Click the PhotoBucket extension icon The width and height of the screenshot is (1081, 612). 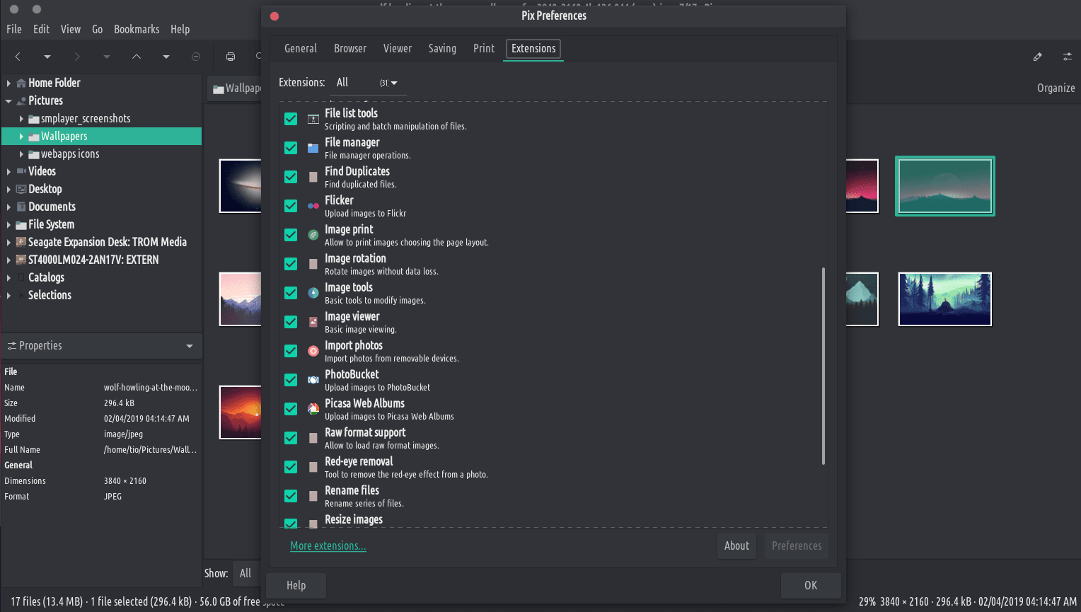(313, 380)
